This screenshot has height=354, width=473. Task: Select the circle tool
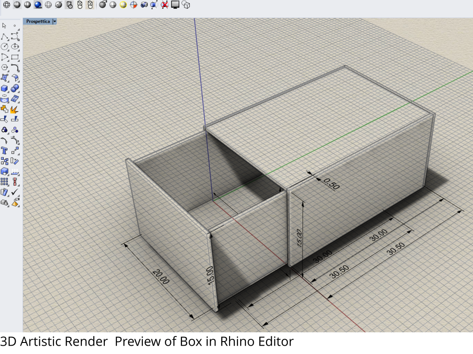point(5,47)
